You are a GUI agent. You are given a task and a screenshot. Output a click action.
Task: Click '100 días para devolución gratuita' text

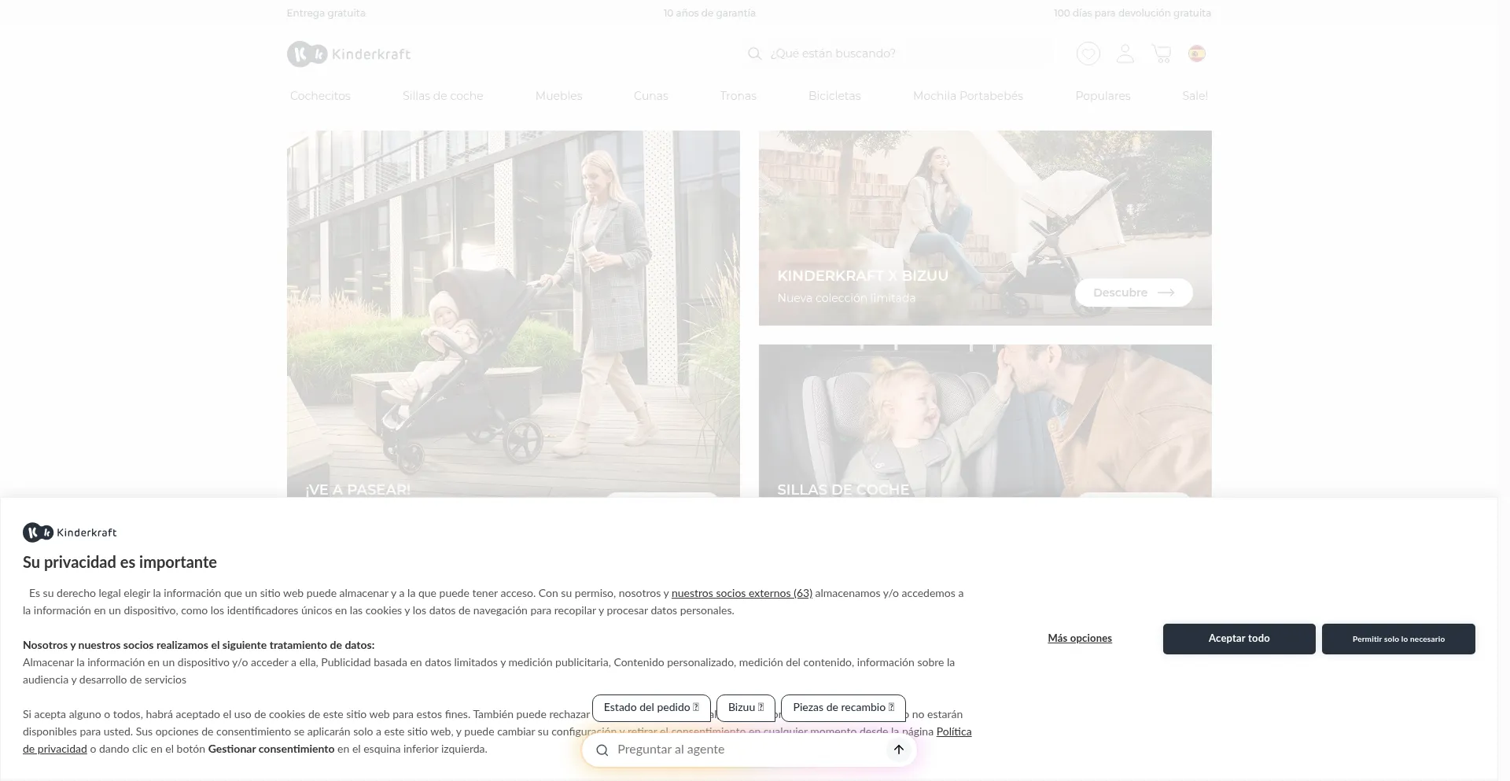1132,13
